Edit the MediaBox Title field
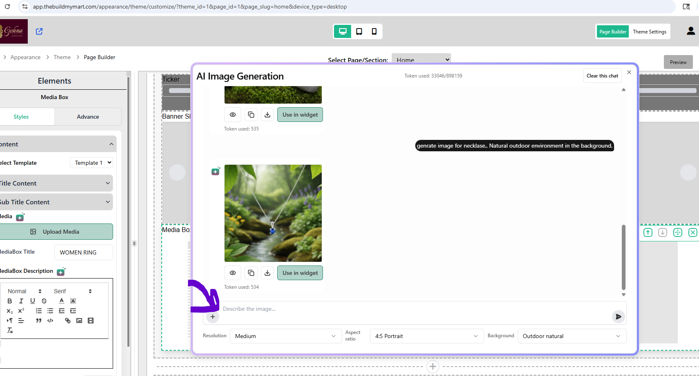The height and width of the screenshot is (376, 699). [x=83, y=252]
